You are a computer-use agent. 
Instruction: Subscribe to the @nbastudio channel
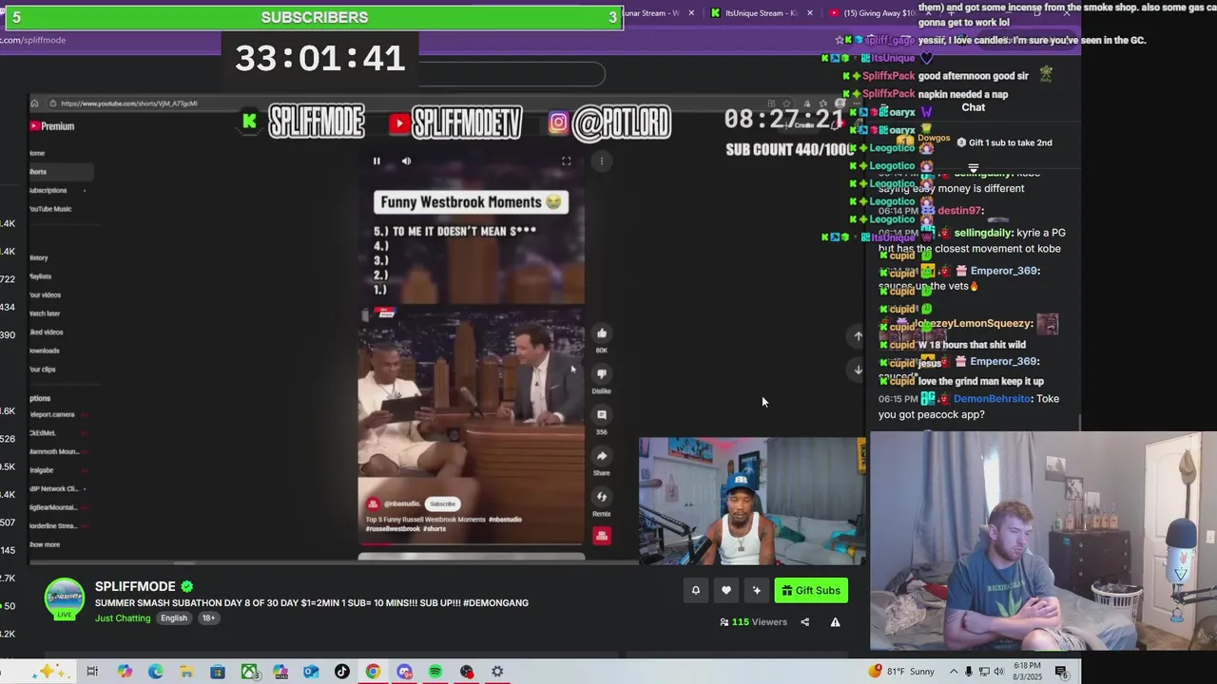coord(442,503)
